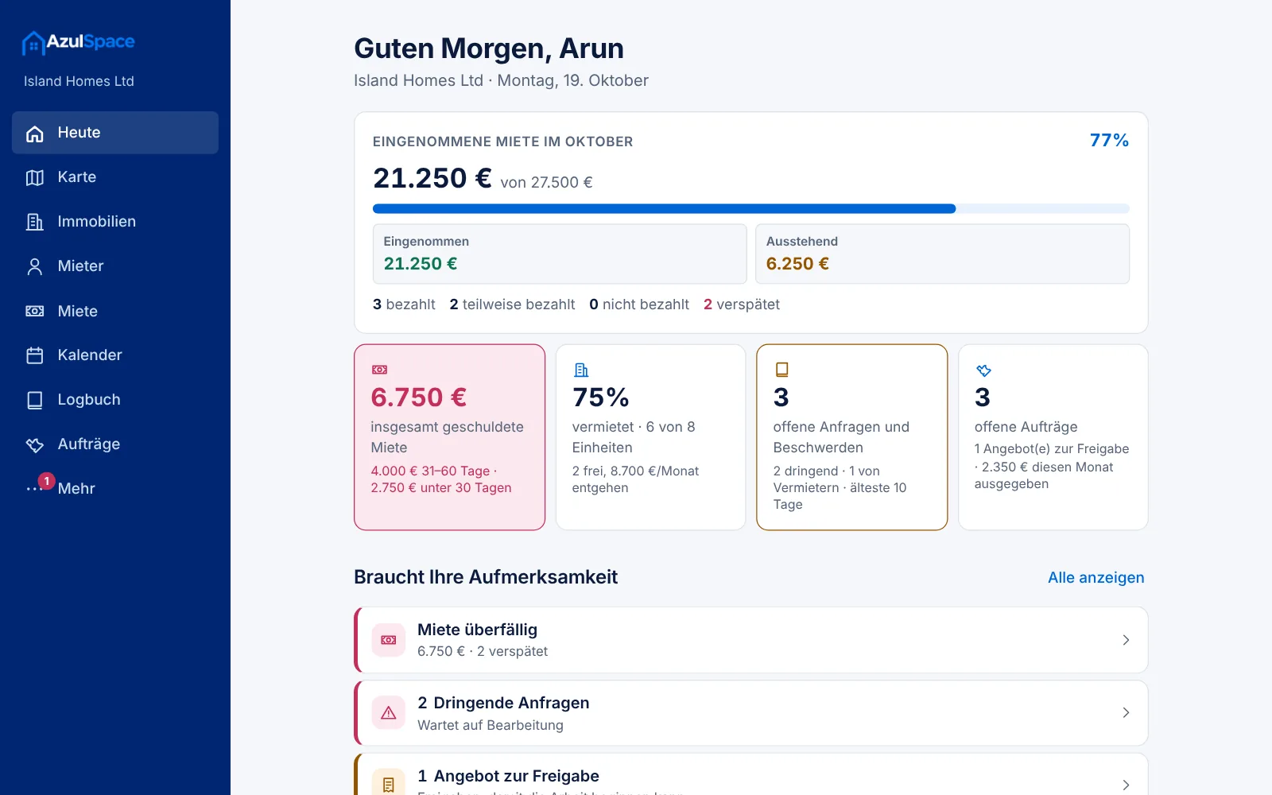This screenshot has width=1272, height=795.
Task: Click the Karte map icon
Action: 35,178
